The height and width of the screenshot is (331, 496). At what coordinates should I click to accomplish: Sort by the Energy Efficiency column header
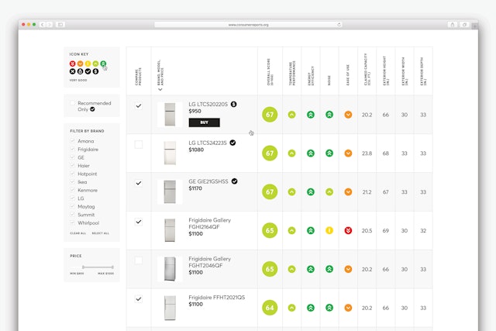pos(311,76)
